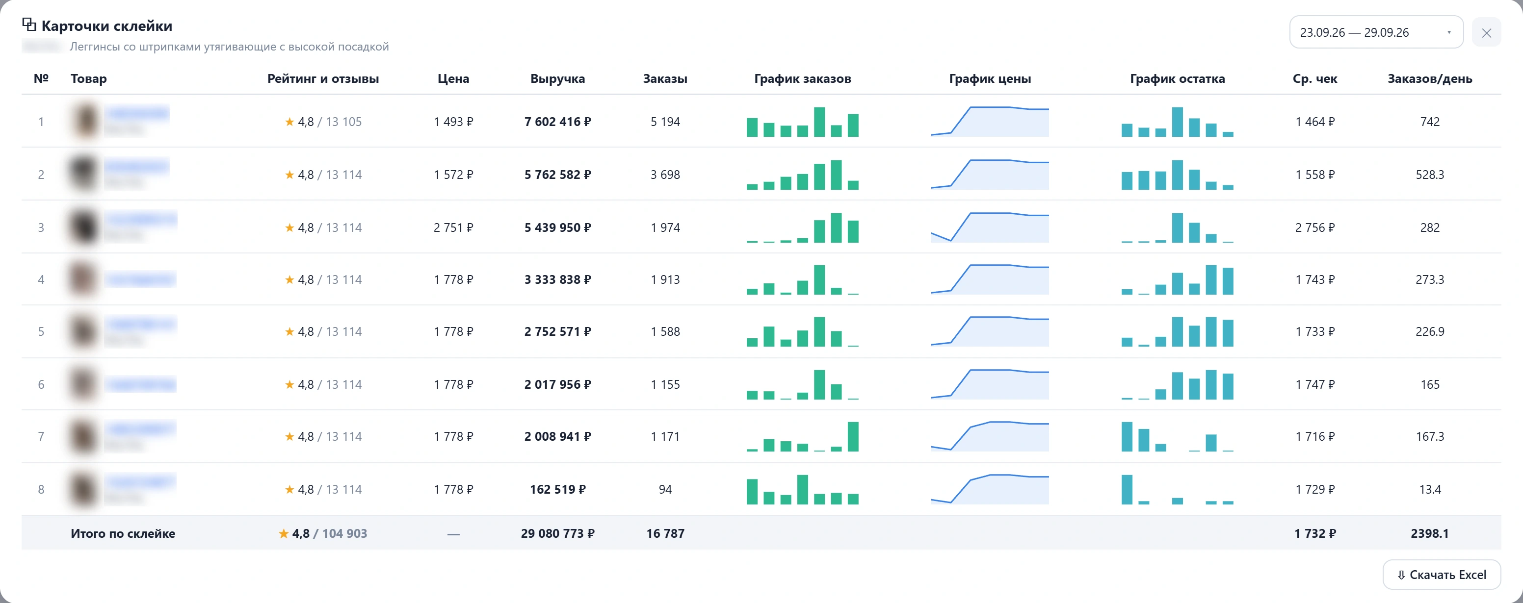Image resolution: width=1523 pixels, height=603 pixels.
Task: Click the Заказов/день column header
Action: (x=1430, y=78)
